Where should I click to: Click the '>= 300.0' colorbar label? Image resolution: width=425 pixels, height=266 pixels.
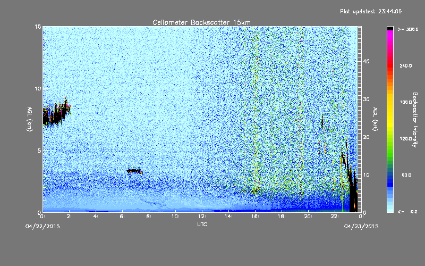(408, 29)
